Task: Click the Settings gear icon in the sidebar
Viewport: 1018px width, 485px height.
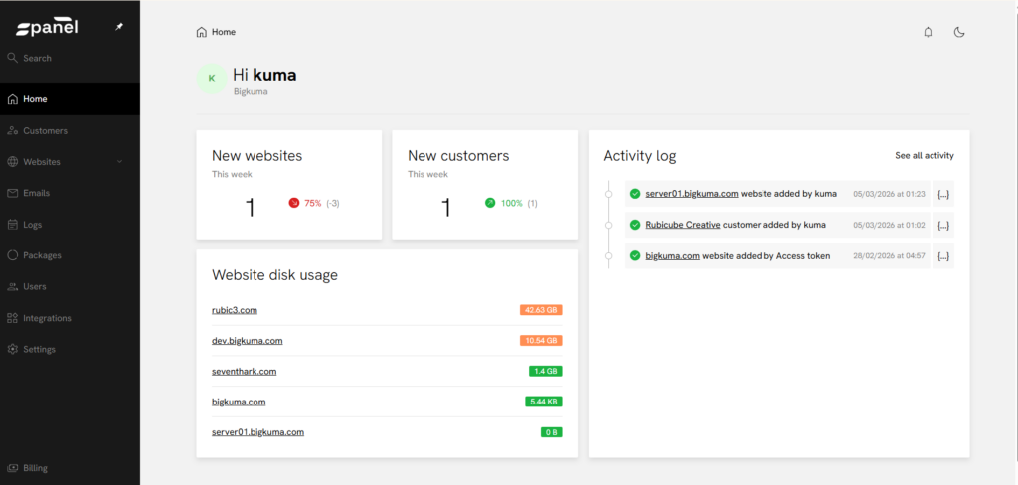Action: [x=13, y=349]
